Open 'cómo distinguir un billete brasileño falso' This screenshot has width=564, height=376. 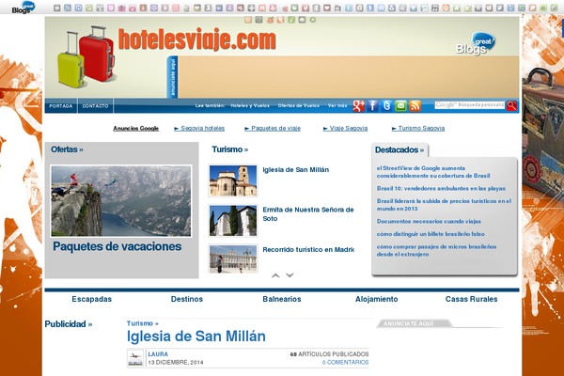pos(431,234)
